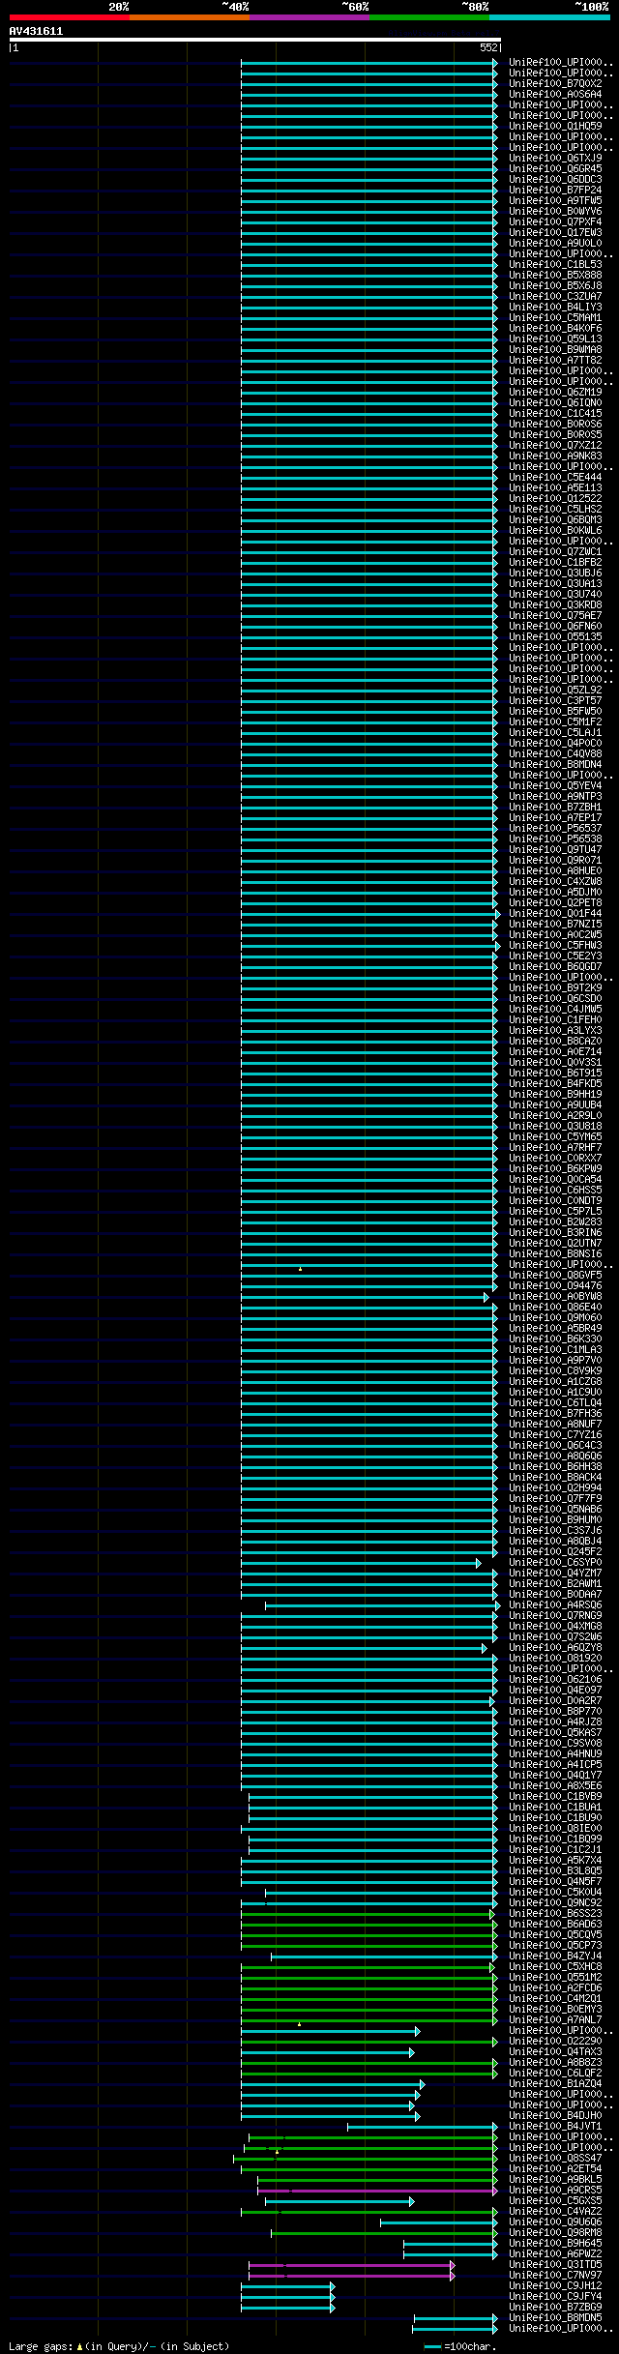Select hit UniRef100_Q3UBJ6
This screenshot has height=2354, width=619.
555,574
